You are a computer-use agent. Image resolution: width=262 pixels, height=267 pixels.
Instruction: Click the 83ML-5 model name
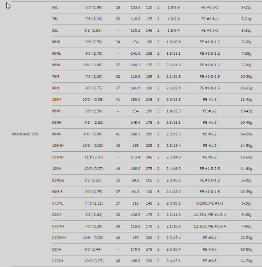pyautogui.click(x=58, y=180)
